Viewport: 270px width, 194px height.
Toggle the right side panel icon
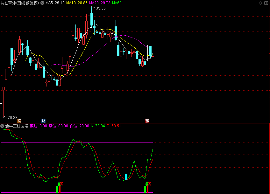point(266,3)
